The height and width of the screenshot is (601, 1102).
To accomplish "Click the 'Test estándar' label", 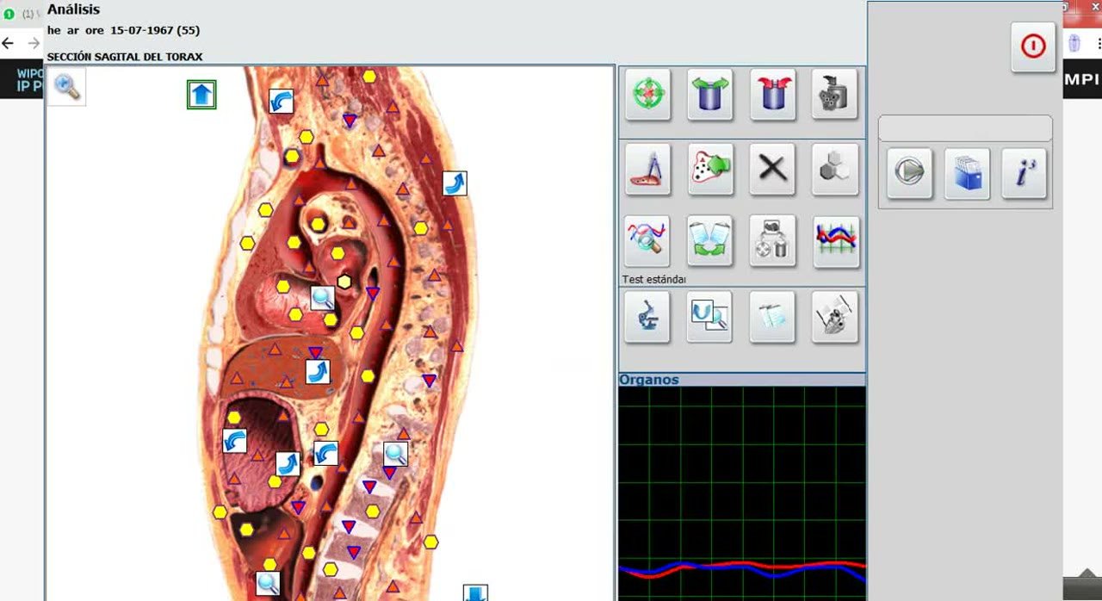I will pos(653,280).
